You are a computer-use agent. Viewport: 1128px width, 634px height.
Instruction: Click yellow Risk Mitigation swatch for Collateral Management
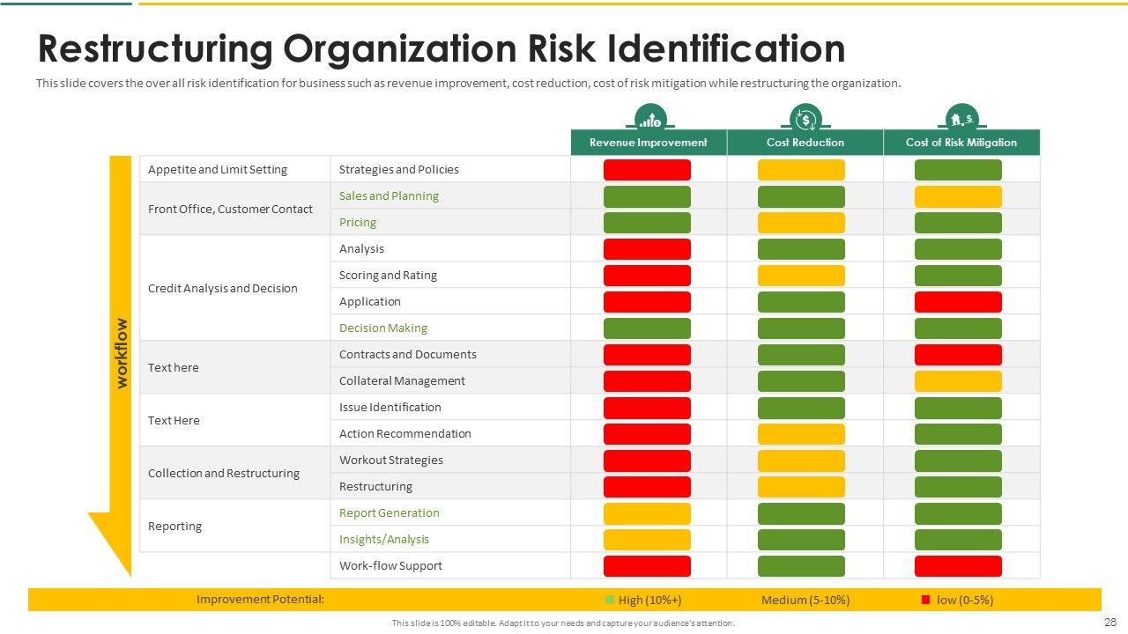coord(958,381)
